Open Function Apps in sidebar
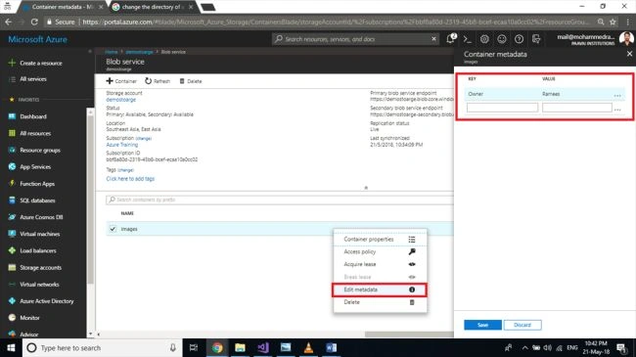 coord(37,184)
